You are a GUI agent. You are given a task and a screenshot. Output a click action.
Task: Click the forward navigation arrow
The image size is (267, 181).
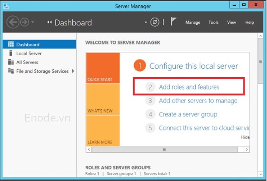pos(24,22)
